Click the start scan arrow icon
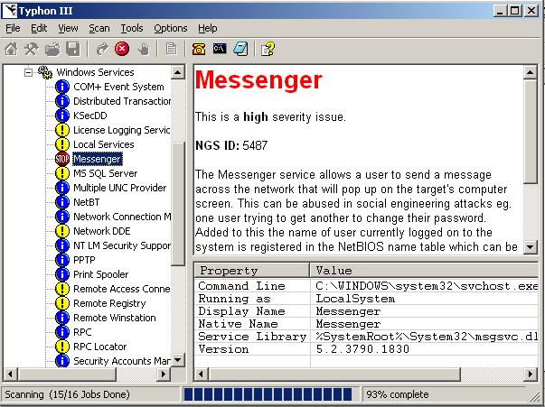 (x=102, y=49)
